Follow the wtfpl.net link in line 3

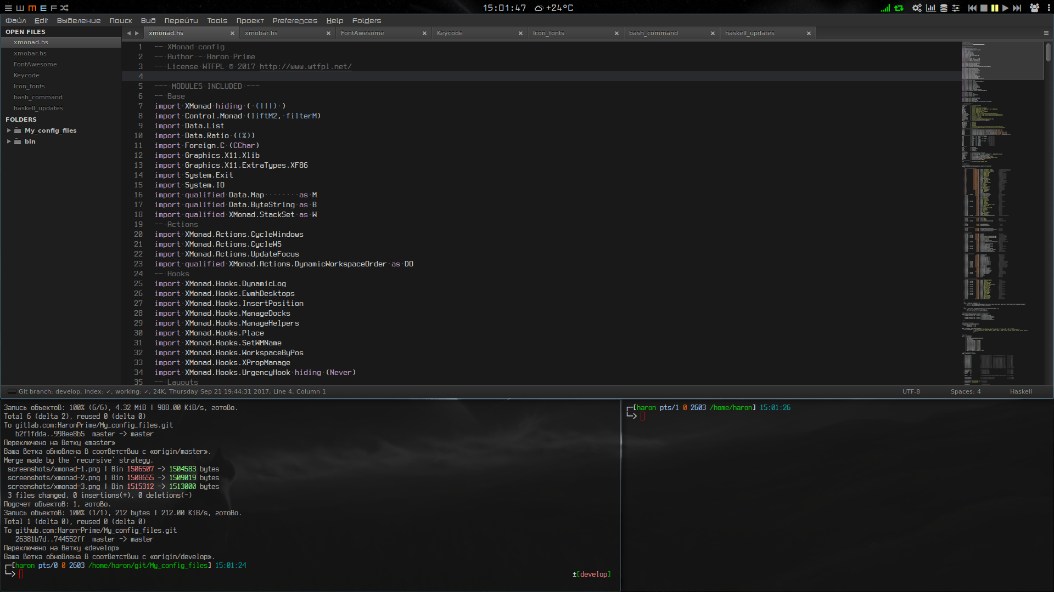(305, 66)
